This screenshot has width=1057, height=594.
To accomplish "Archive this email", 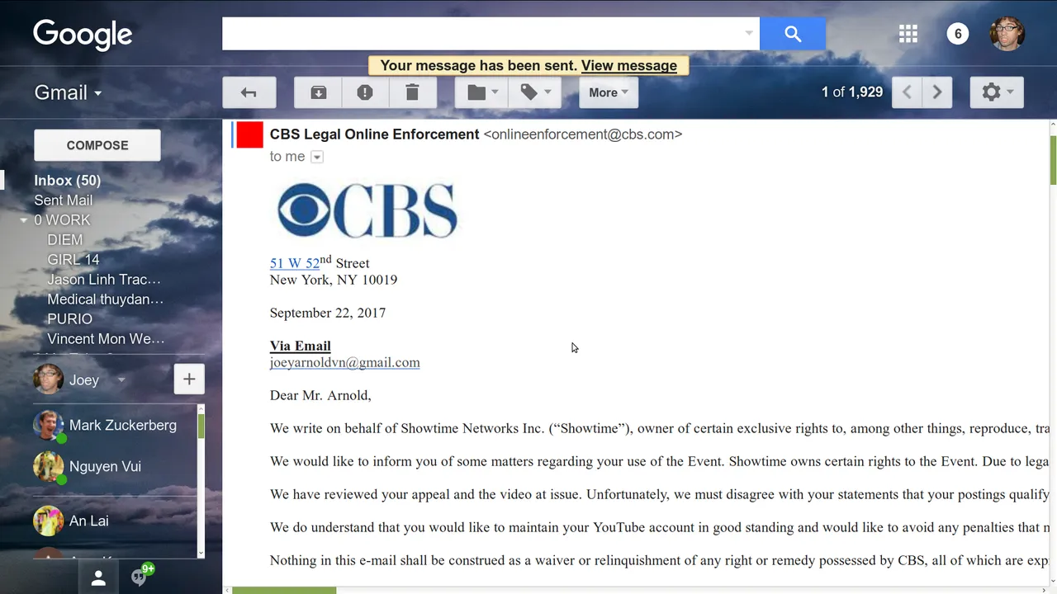I will [318, 92].
